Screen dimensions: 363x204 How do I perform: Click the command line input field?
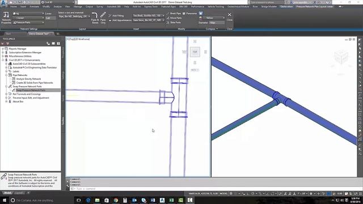(x=213, y=189)
